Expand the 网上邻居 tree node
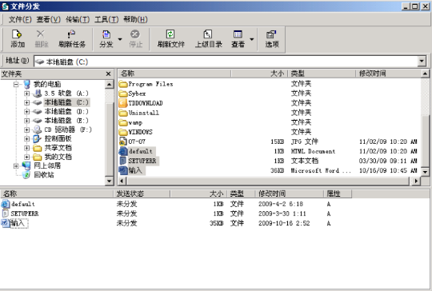The image size is (432, 291). (16, 165)
